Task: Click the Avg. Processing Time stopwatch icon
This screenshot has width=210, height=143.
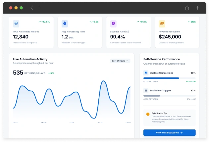Action: [x=65, y=24]
